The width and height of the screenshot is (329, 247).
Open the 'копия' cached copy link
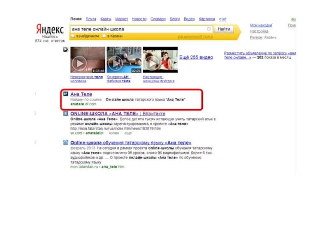pos(114,133)
